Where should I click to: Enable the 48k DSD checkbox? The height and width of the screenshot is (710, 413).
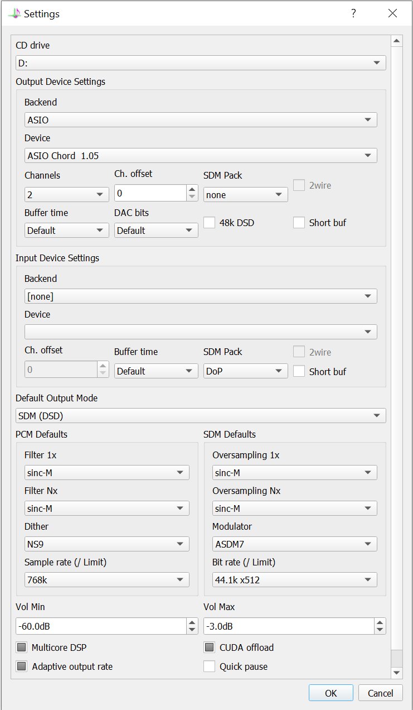click(209, 223)
